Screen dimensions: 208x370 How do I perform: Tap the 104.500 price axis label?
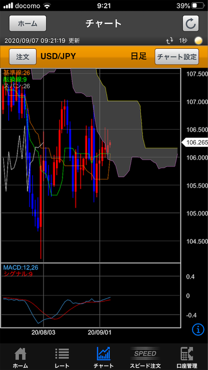[197, 241]
